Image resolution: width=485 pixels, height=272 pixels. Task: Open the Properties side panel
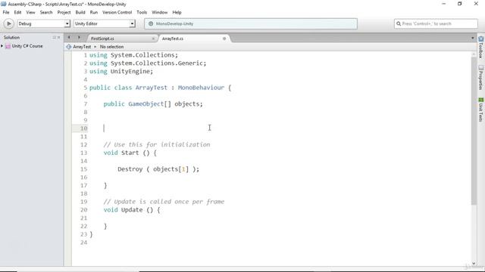[x=480, y=77]
